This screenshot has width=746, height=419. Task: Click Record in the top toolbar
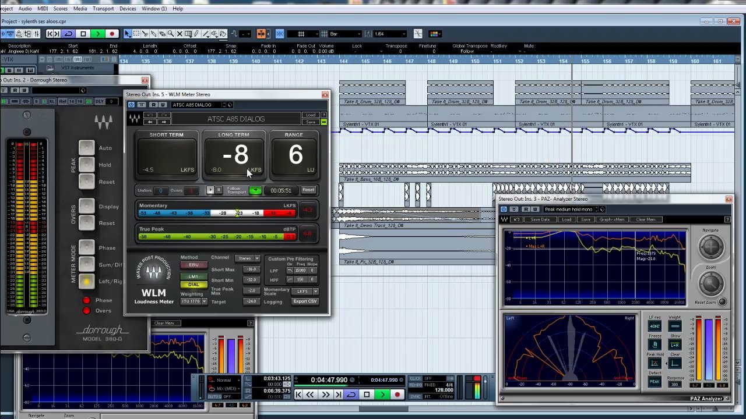pyautogui.click(x=112, y=34)
